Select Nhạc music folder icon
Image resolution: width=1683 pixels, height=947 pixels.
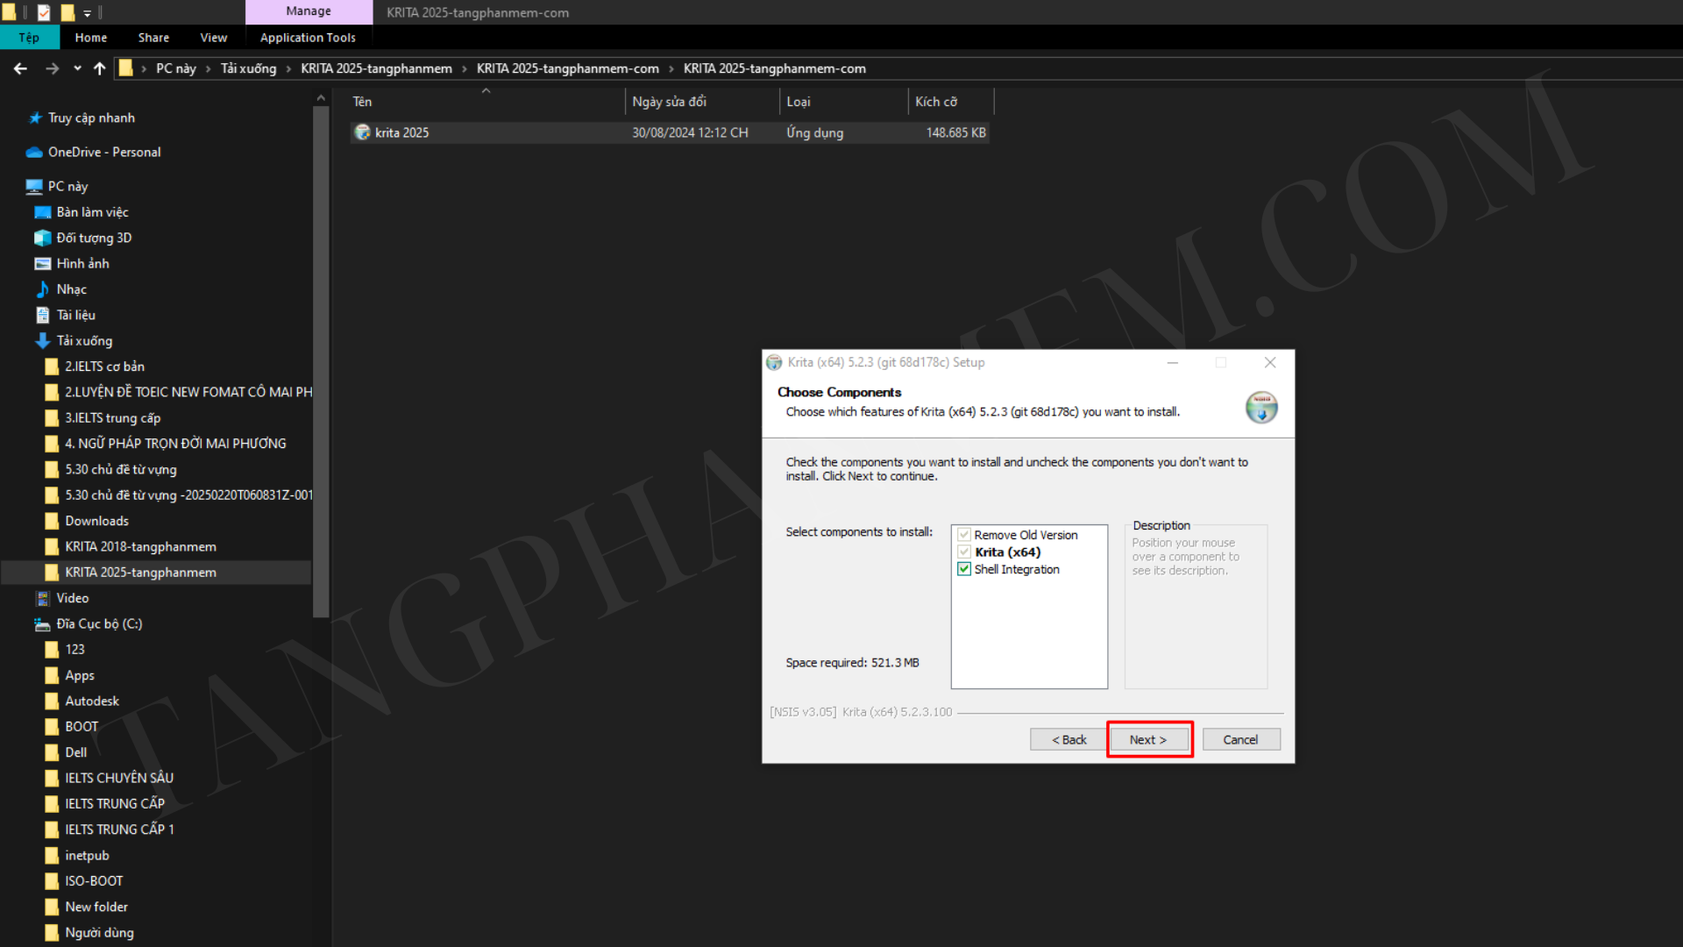coord(42,289)
